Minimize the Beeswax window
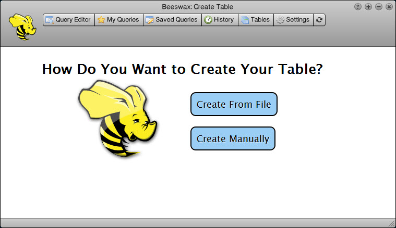The height and width of the screenshot is (228, 396). [x=379, y=7]
